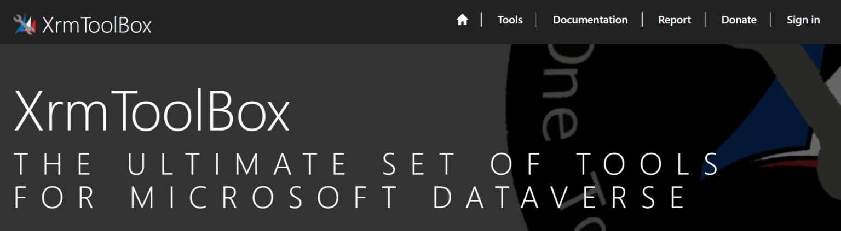The image size is (841, 231).
Task: Click the word THE starting the tagline
Action: [x=53, y=164]
